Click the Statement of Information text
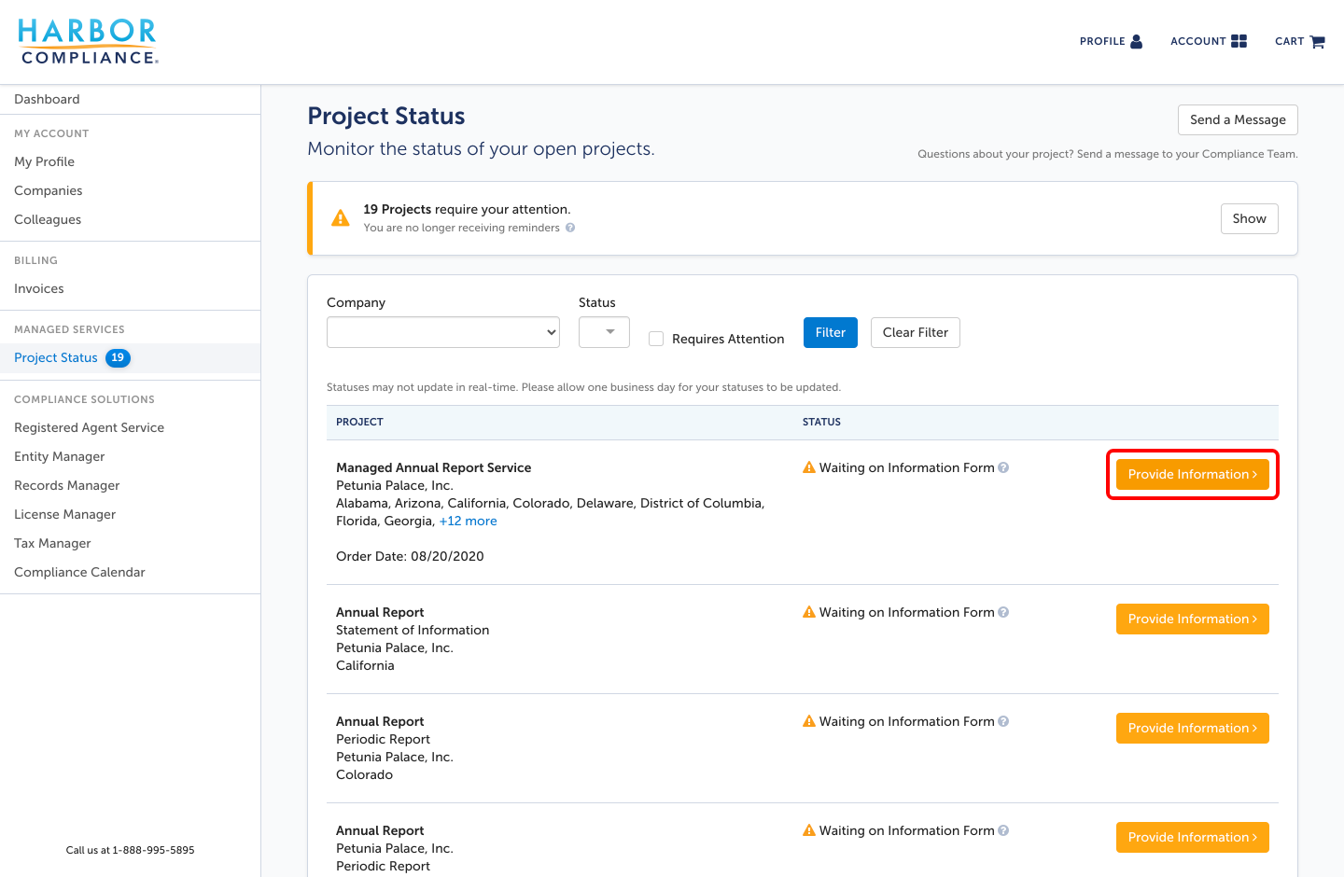Image resolution: width=1344 pixels, height=877 pixels. coord(413,630)
